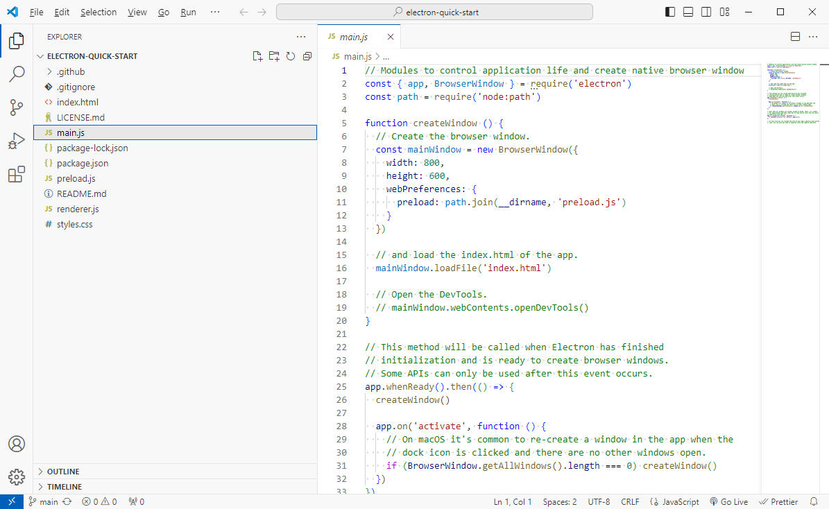Screen dimensions: 829x509
Task: Open the Search view in activity bar
Action: [x=17, y=74]
